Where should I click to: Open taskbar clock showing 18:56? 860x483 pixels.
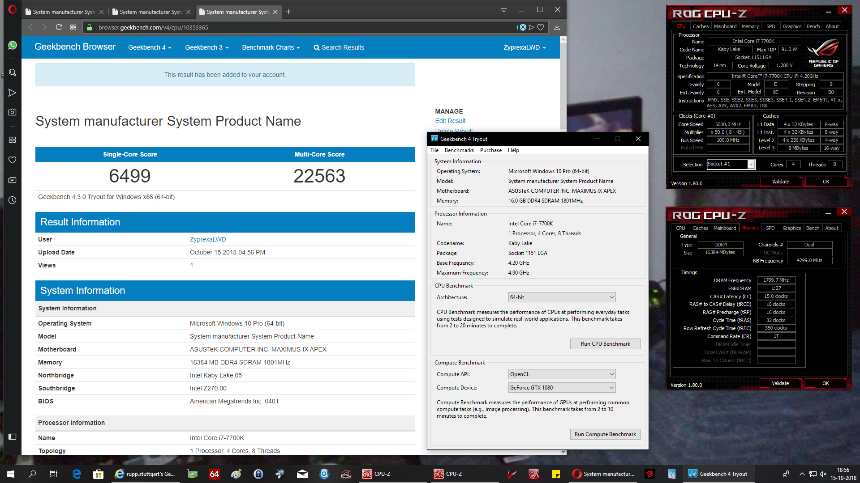click(x=843, y=474)
